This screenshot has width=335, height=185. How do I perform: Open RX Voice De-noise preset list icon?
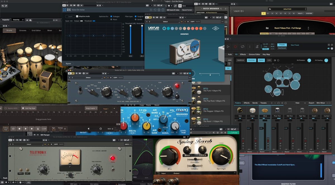click(151, 10)
